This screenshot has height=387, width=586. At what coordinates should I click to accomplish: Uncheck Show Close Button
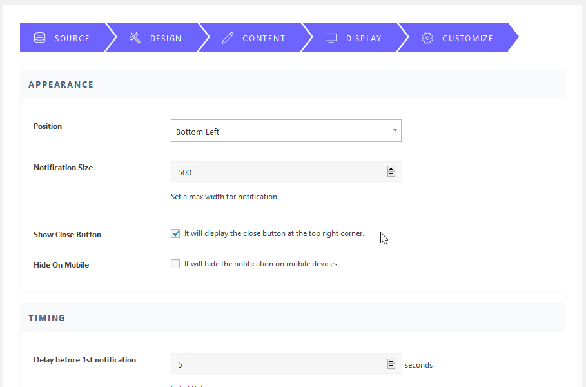pyautogui.click(x=175, y=233)
